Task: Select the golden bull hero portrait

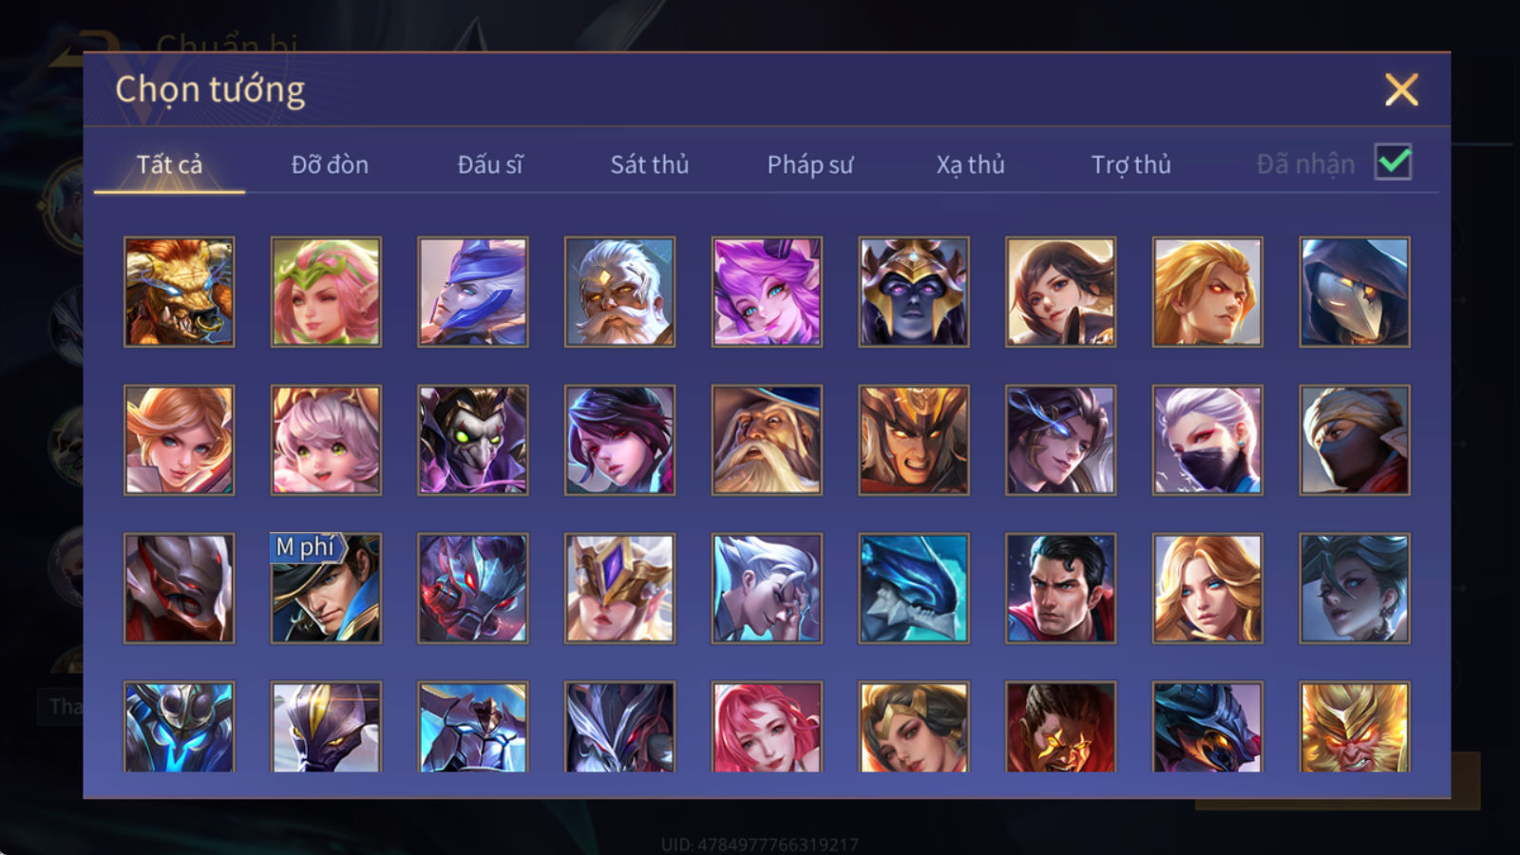Action: [180, 292]
